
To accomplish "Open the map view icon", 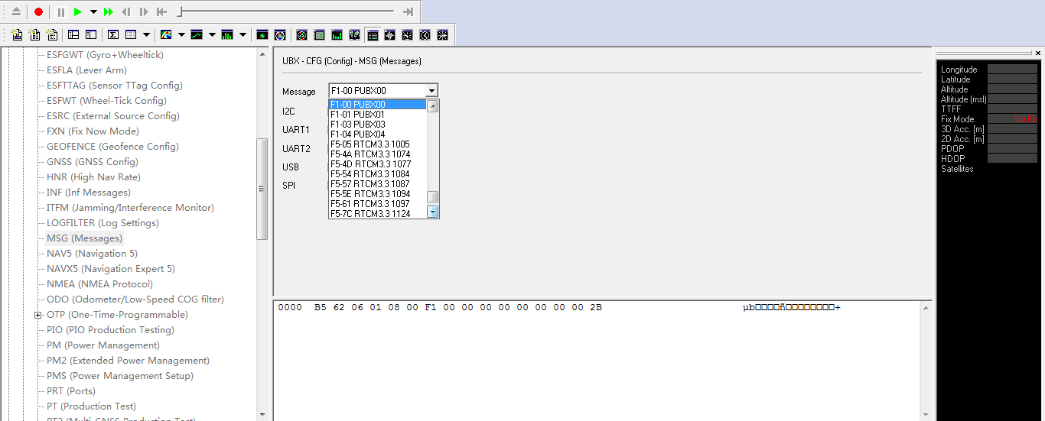I will pos(166,34).
